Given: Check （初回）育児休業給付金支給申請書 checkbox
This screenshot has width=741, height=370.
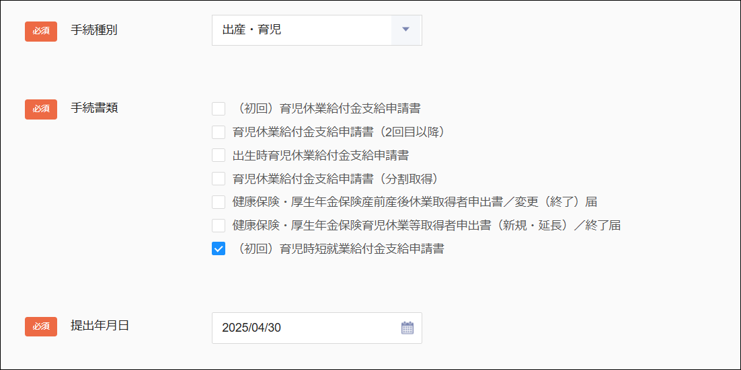Looking at the screenshot, I should pos(219,109).
